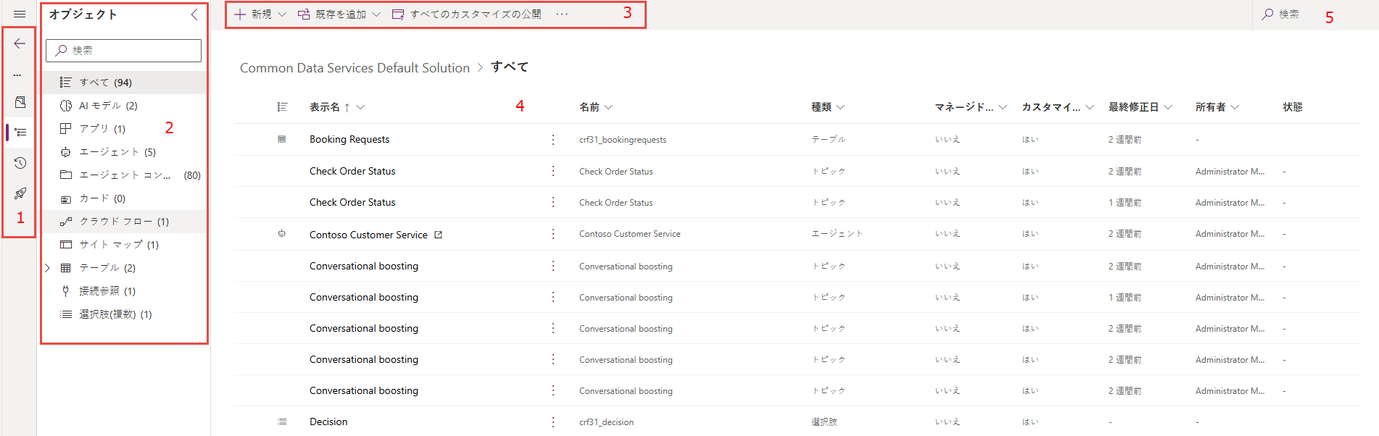Open the 最終修正日 column header menu
This screenshot has width=1379, height=436.
click(x=1140, y=107)
